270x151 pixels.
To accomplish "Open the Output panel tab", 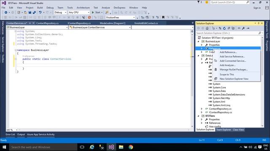I will point(21,134).
